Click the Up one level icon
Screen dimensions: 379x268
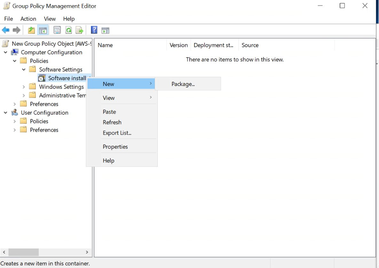click(x=31, y=30)
